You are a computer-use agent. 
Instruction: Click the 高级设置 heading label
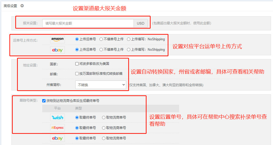click(x=10, y=6)
